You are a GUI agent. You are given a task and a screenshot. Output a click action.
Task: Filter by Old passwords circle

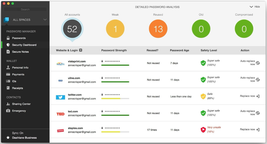pyautogui.click(x=201, y=29)
